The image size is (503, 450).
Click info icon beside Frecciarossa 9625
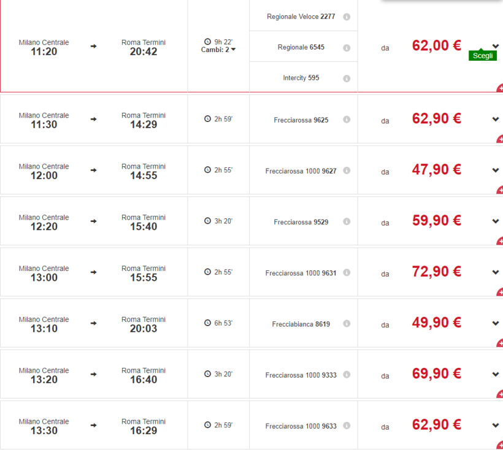347,120
